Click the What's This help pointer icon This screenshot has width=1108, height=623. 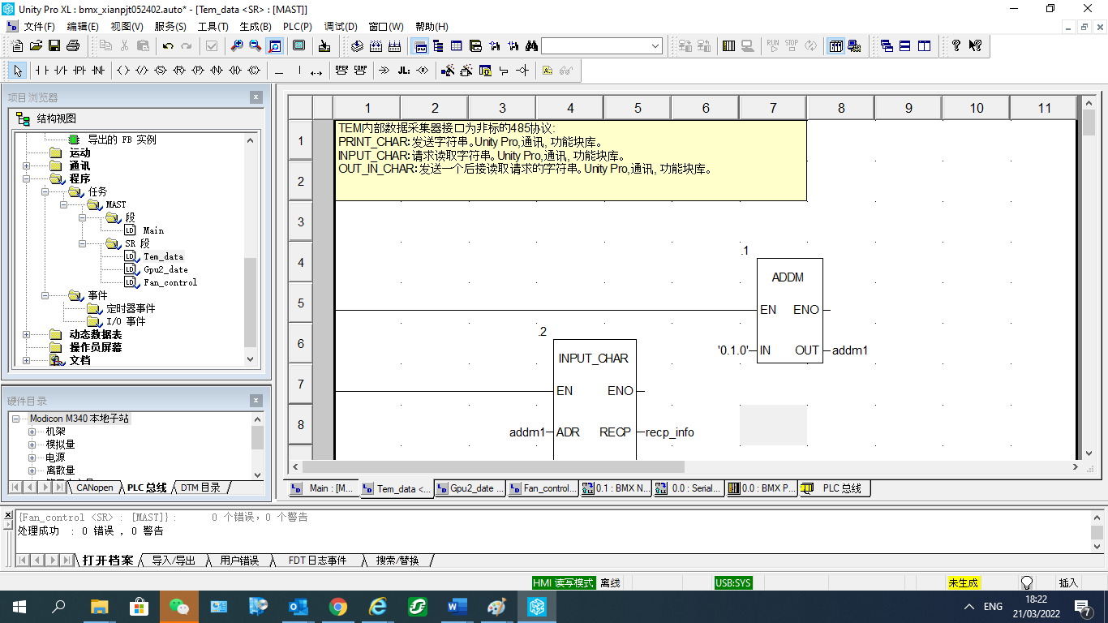coord(975,46)
